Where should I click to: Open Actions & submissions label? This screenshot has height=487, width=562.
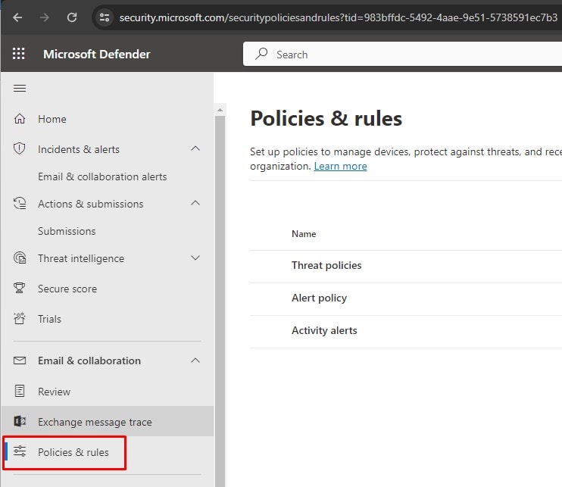click(x=91, y=204)
